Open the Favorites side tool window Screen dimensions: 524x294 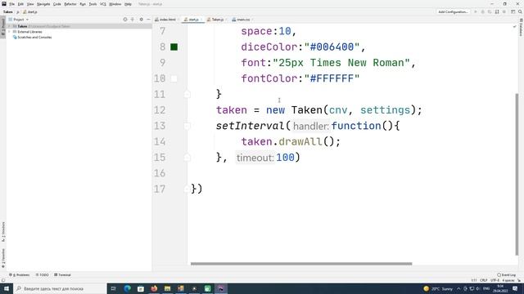(x=3, y=258)
